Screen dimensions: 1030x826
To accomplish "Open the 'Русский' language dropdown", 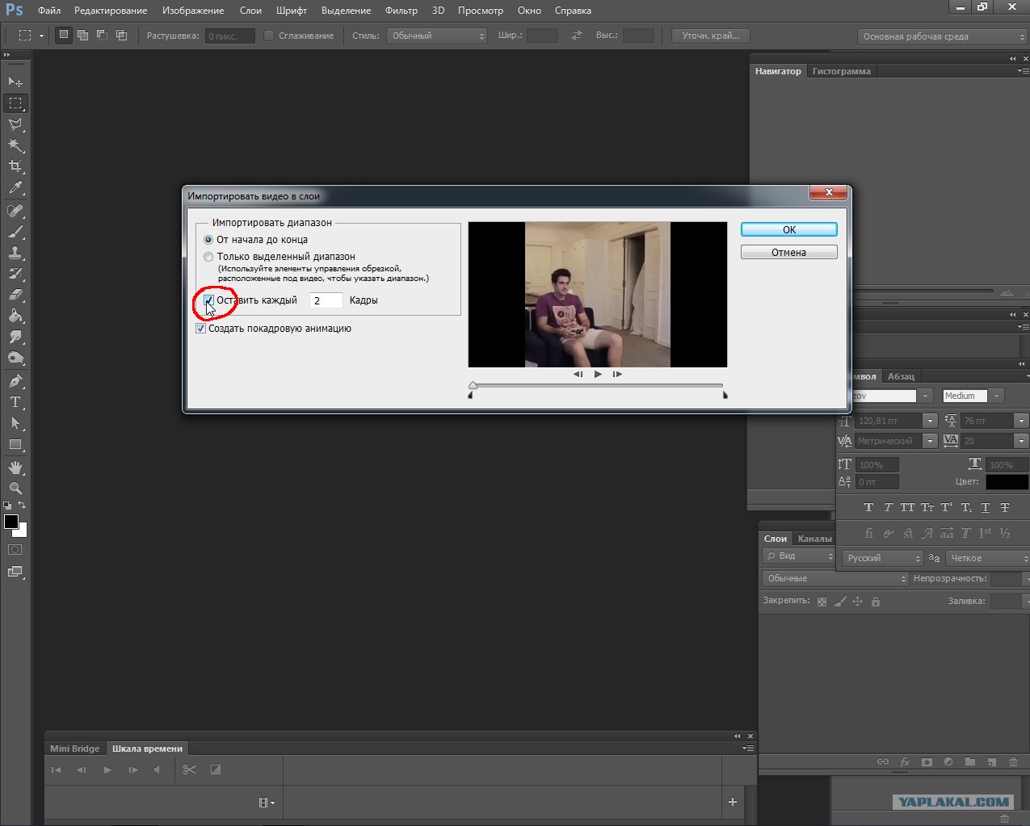I will (882, 558).
